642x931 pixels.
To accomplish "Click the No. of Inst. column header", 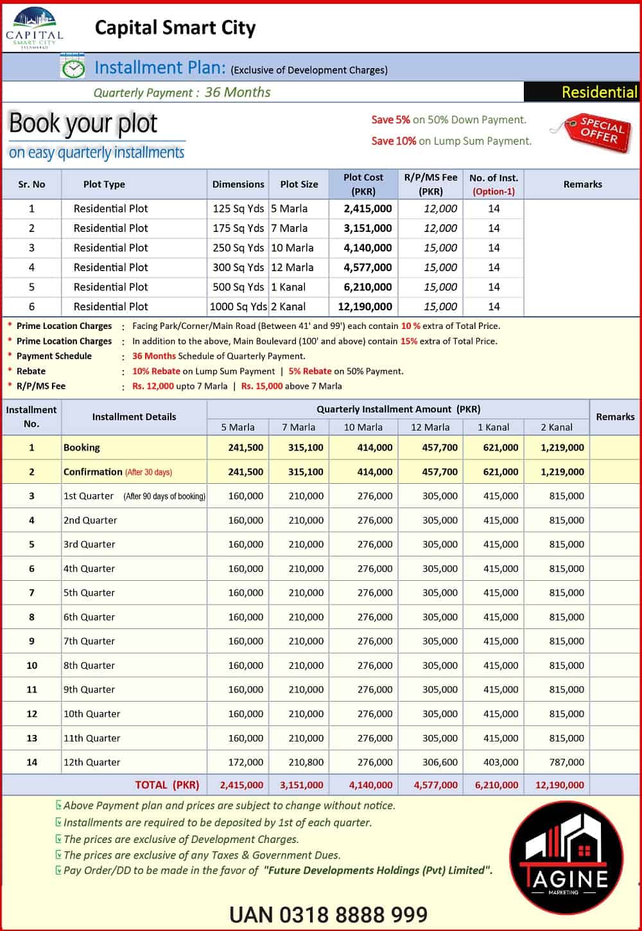I will (494, 184).
